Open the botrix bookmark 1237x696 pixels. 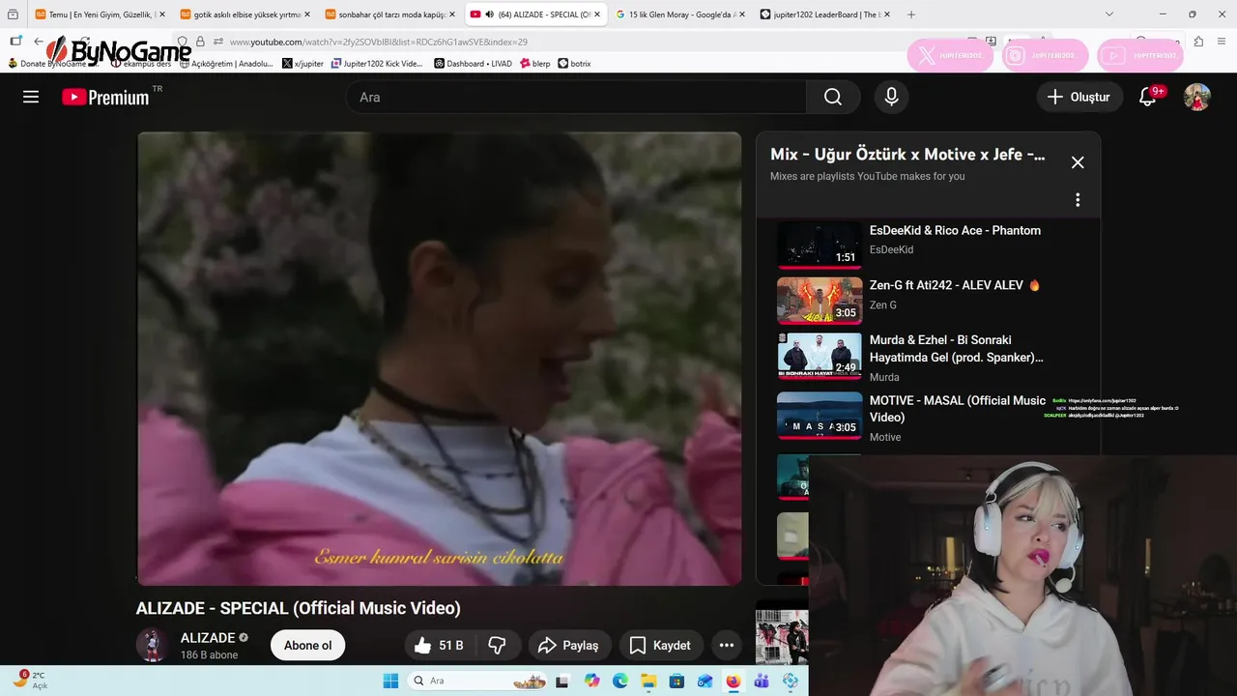click(x=574, y=64)
